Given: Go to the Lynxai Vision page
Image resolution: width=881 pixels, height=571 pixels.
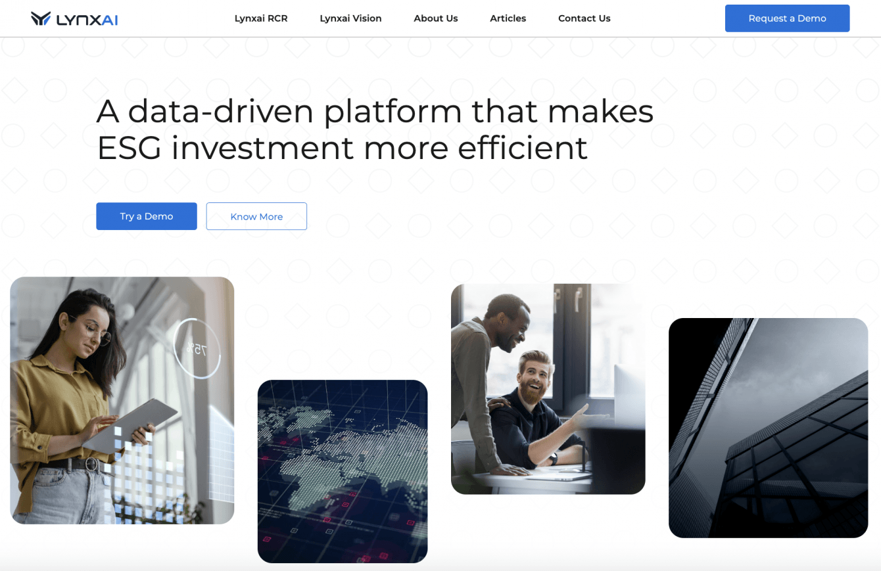Looking at the screenshot, I should tap(350, 18).
